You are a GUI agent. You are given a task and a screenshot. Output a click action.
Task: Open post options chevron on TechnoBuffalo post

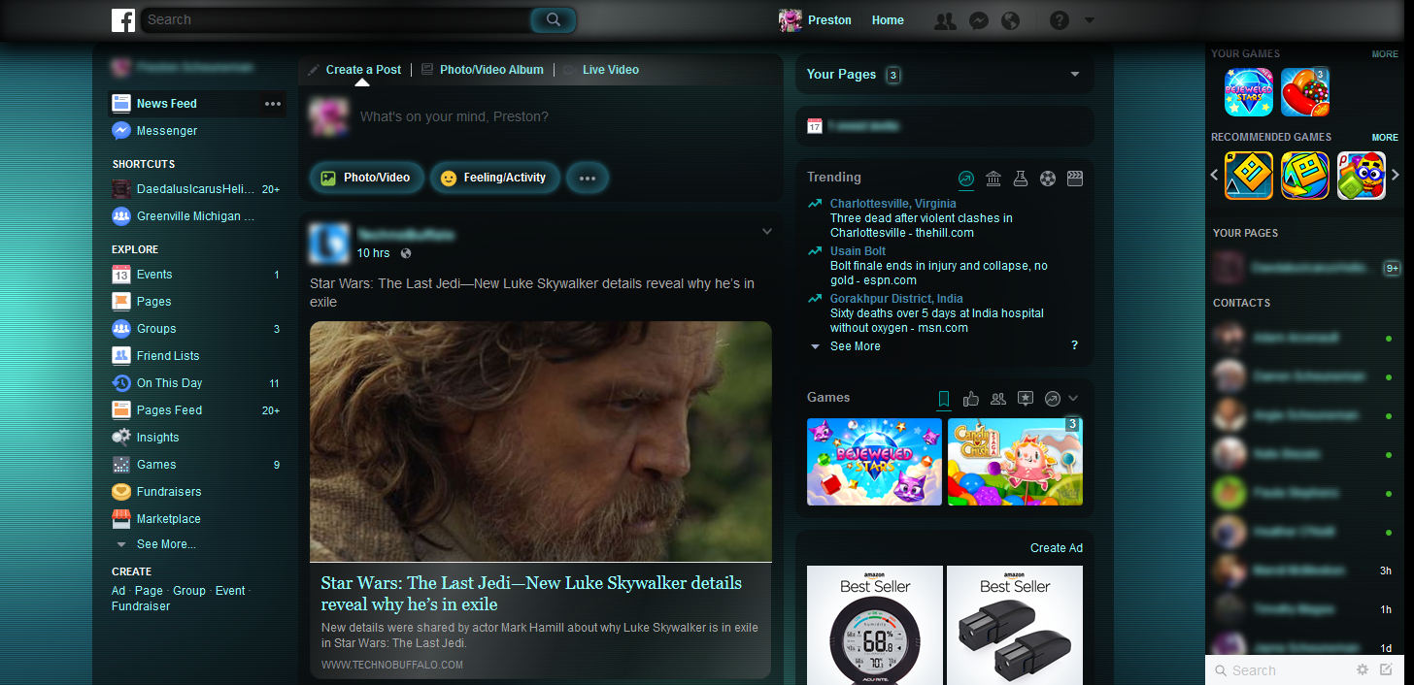(x=767, y=231)
